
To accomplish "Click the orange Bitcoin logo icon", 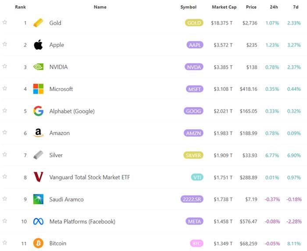I will click(39, 243).
